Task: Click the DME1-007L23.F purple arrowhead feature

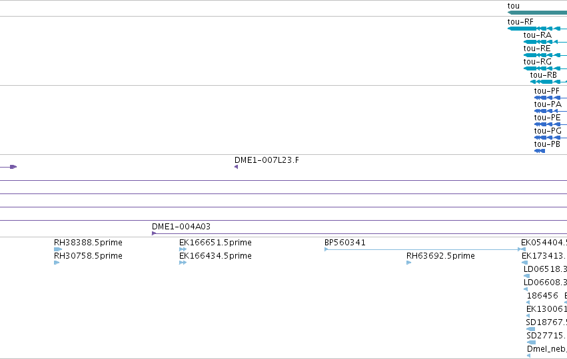Action: coord(236,167)
